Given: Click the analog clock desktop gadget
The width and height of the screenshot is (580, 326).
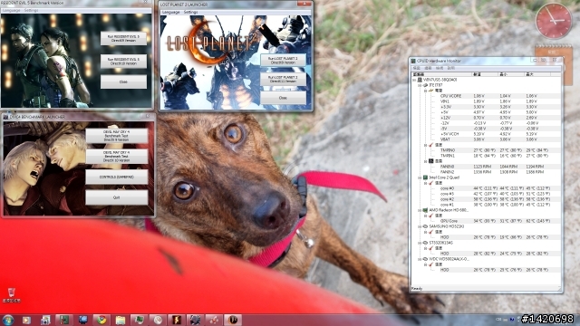Looking at the screenshot, I should 554,21.
